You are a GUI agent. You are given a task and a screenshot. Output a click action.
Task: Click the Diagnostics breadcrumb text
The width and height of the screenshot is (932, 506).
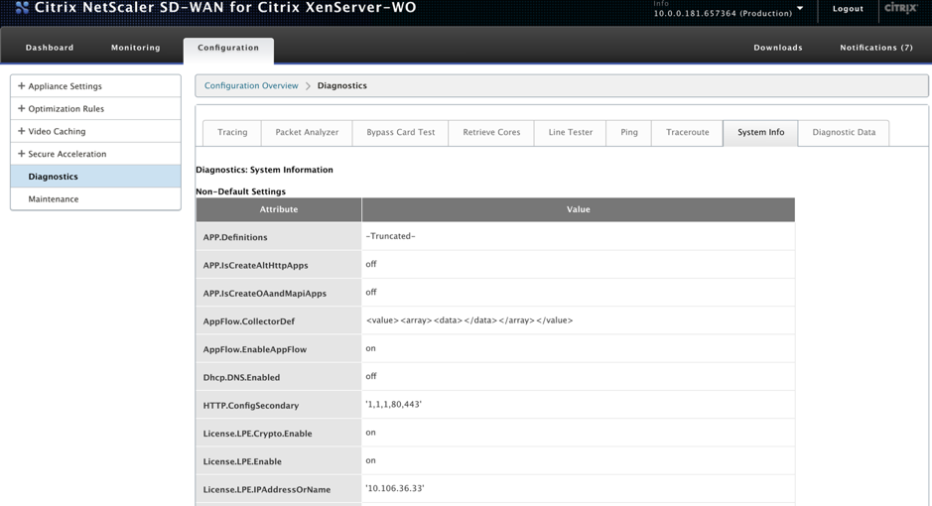[x=341, y=85]
